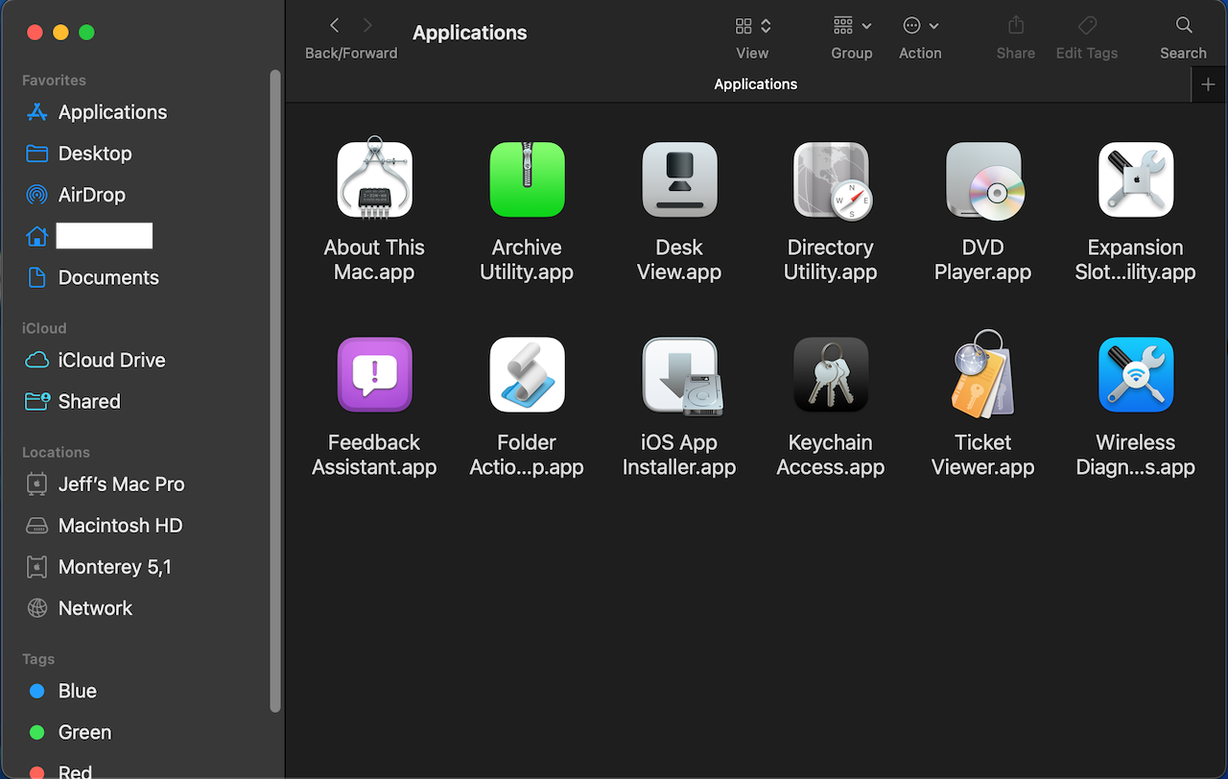Launch Archive Utility

pos(527,179)
